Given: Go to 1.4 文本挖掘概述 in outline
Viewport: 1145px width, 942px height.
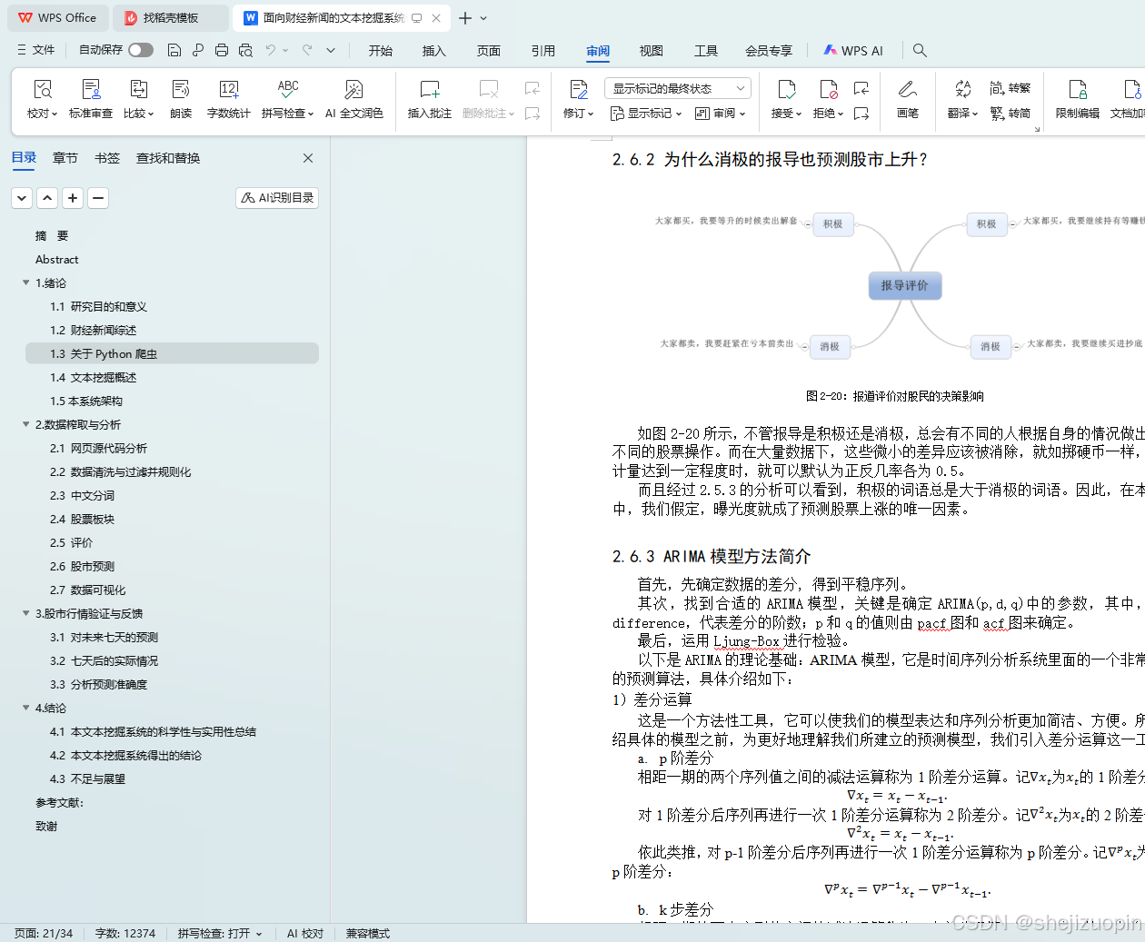Looking at the screenshot, I should click(x=93, y=377).
